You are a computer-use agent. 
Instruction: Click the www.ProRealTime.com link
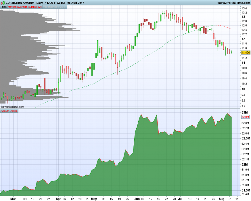tap(234, 3)
